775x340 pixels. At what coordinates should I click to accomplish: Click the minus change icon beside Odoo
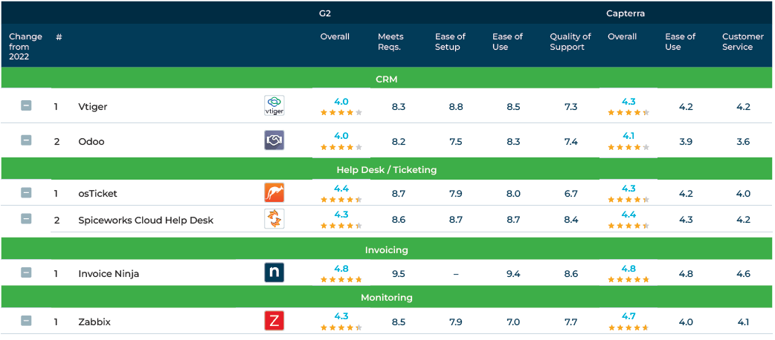click(26, 140)
